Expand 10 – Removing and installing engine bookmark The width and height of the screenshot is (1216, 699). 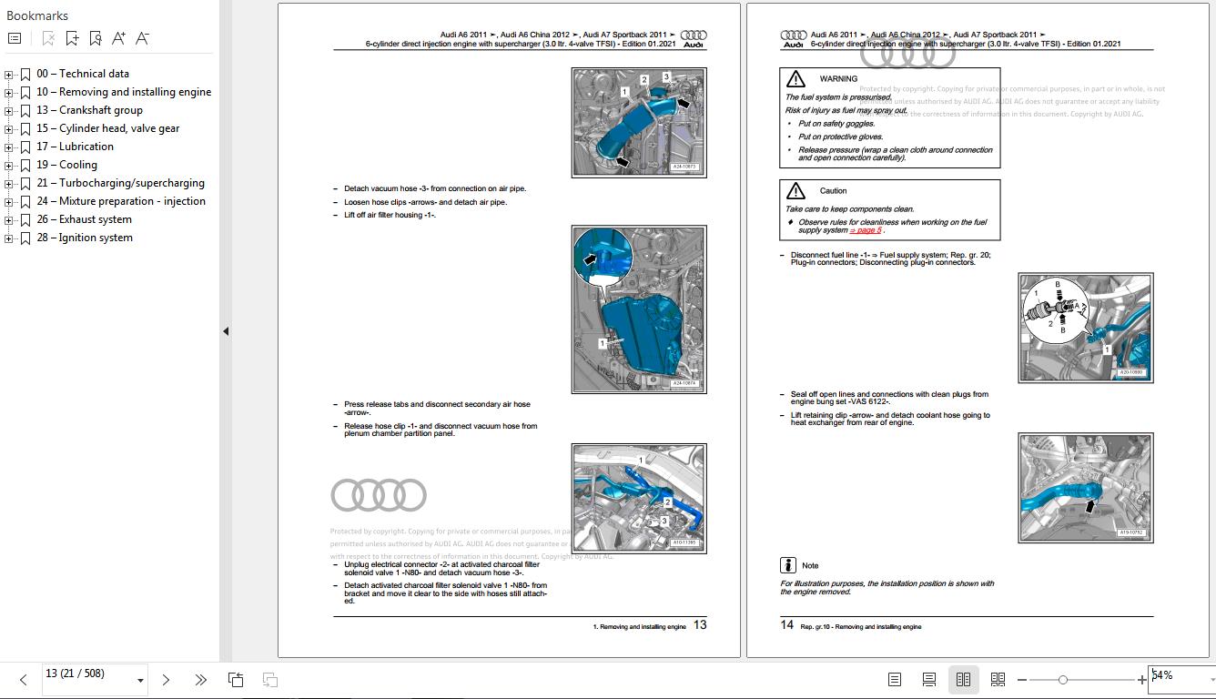click(x=8, y=93)
